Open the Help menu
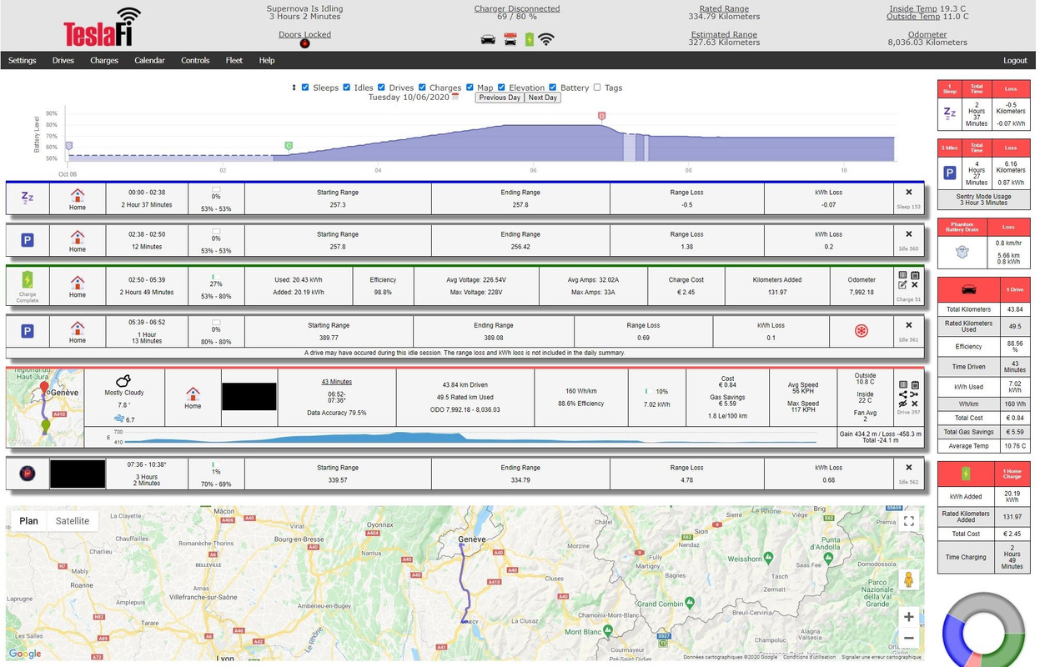The image size is (1040, 667). point(267,61)
